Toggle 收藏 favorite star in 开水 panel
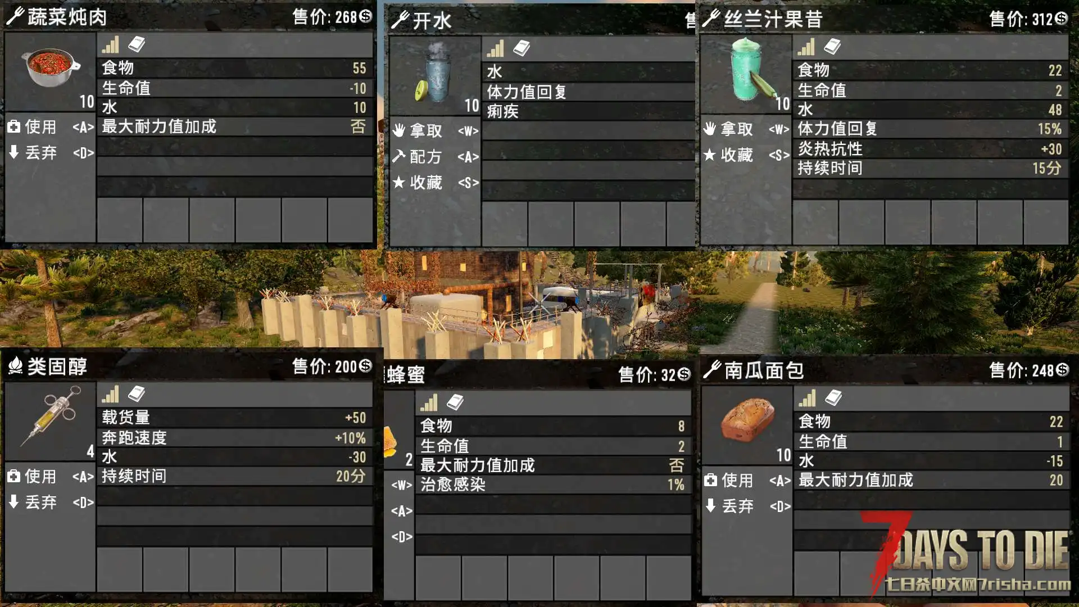The height and width of the screenshot is (607, 1079). (398, 183)
